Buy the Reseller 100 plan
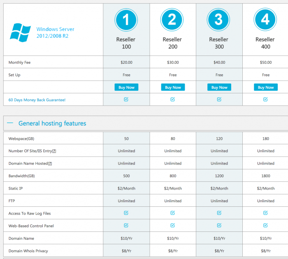The width and height of the screenshot is (288, 259). (126, 87)
